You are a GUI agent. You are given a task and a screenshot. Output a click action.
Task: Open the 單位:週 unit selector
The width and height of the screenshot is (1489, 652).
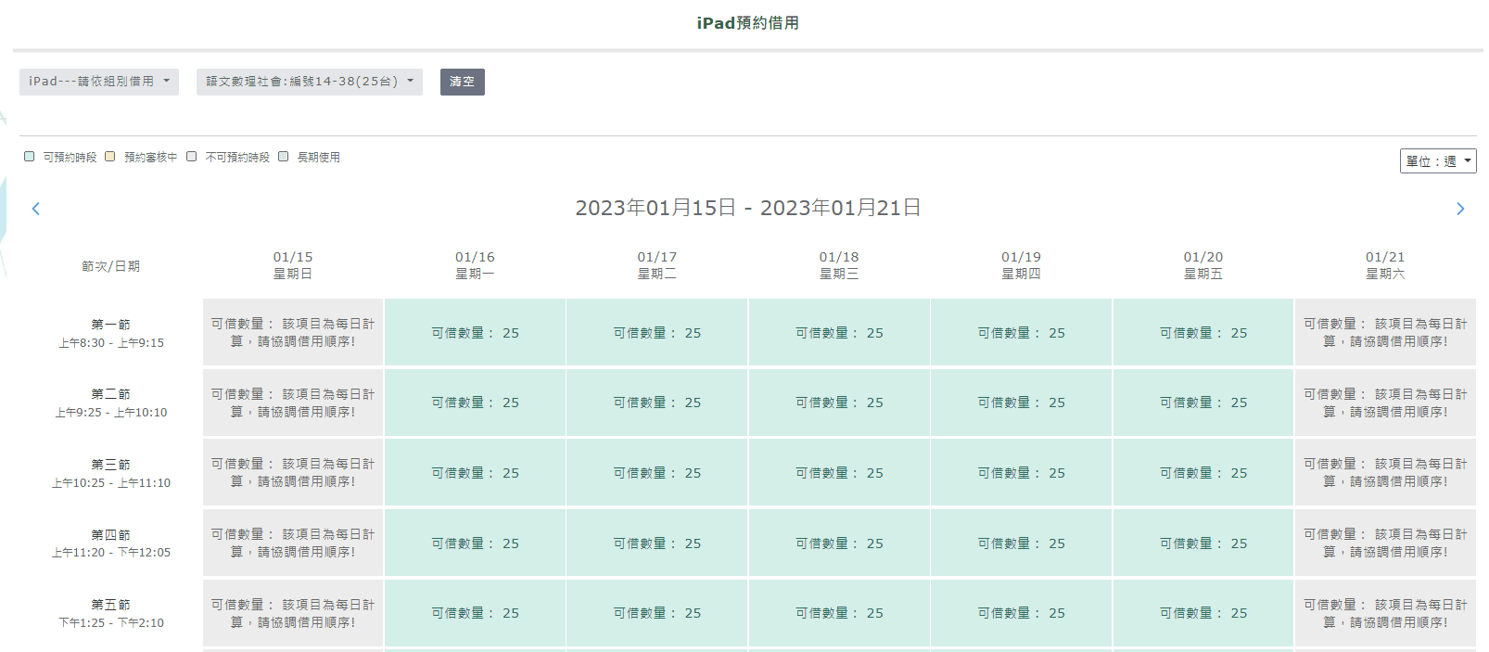pos(1438,161)
